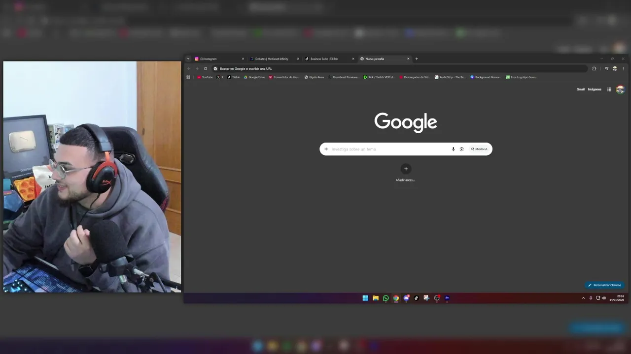Open WhatsApp from the taskbar
631x354 pixels.
(x=386, y=298)
